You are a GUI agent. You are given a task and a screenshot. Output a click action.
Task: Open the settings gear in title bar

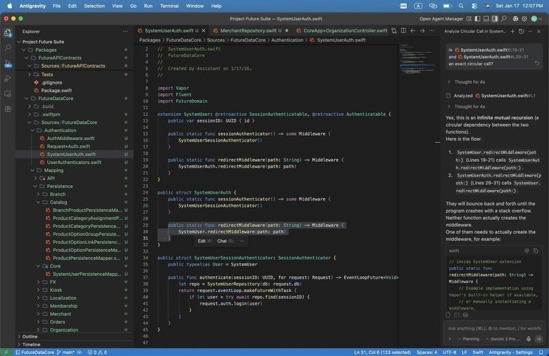click(x=524, y=18)
